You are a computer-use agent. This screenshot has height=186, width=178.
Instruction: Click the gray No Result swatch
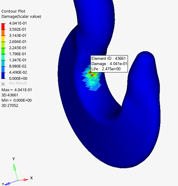tap(3, 84)
